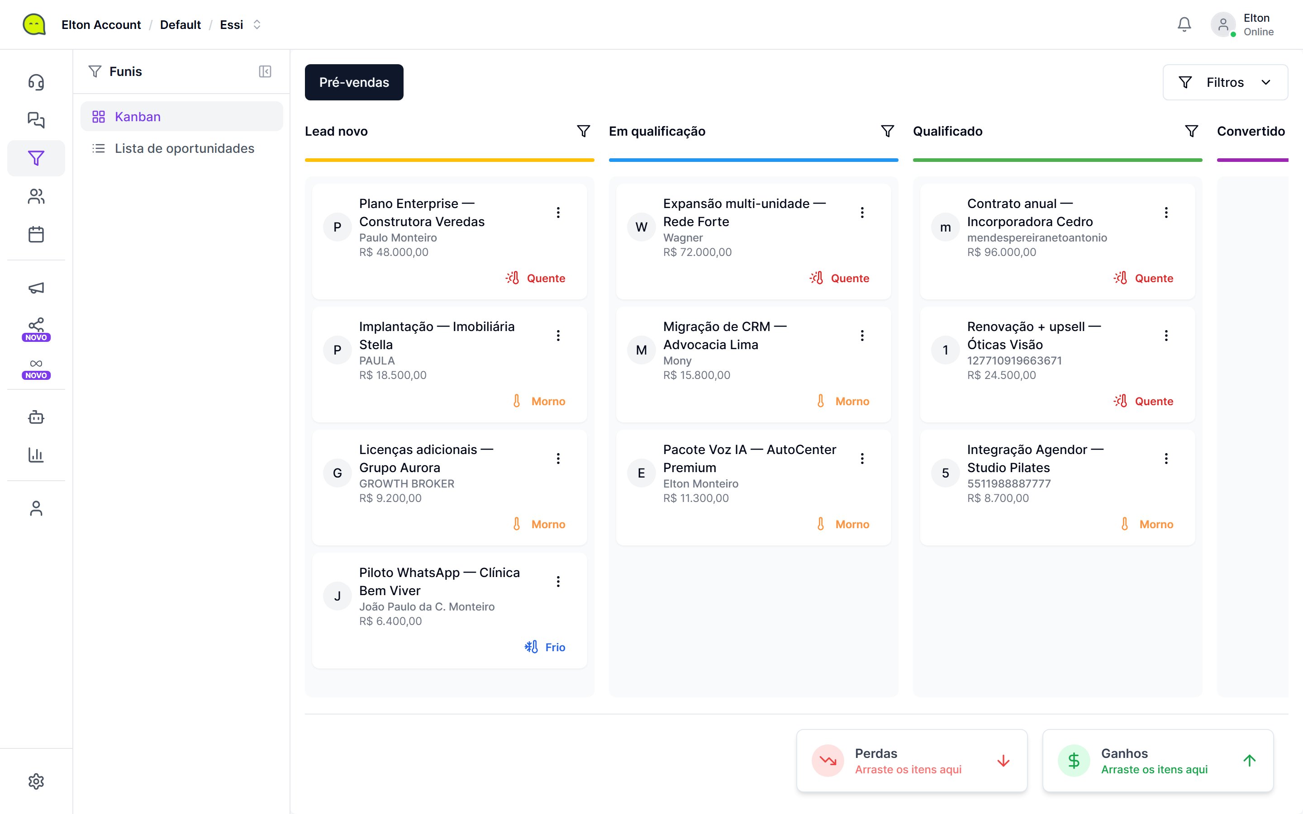Click the R$ 15.800,00 value
1303x814 pixels.
pos(697,375)
